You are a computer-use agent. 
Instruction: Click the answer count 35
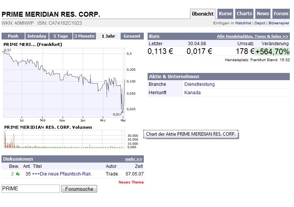28,174
